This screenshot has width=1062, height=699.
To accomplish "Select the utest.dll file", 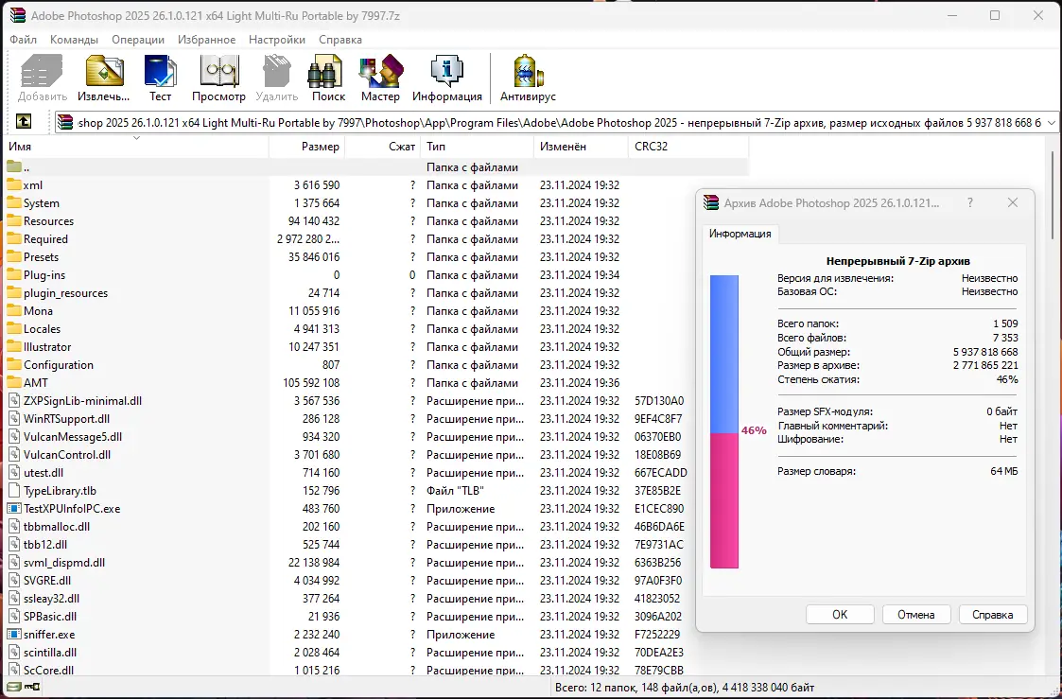I will pos(376,472).
